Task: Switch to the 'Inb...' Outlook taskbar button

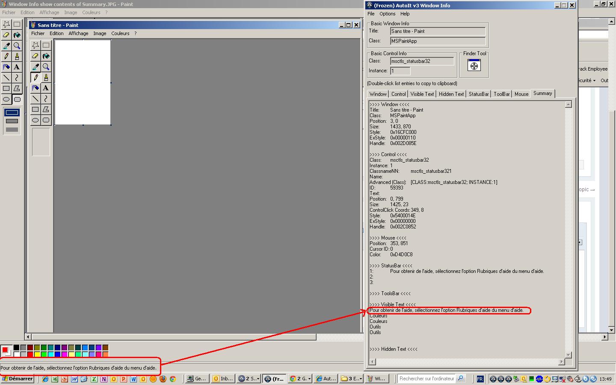Action: tap(223, 379)
